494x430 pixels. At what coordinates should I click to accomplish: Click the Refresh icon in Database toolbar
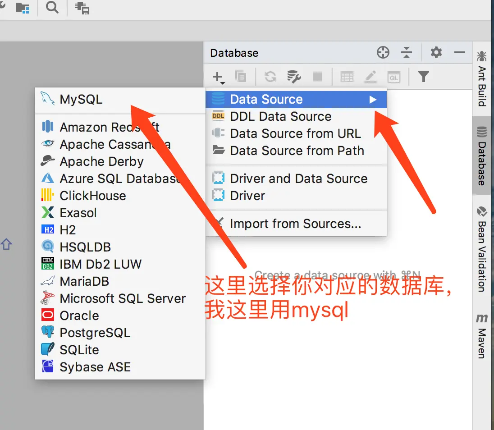pos(270,77)
